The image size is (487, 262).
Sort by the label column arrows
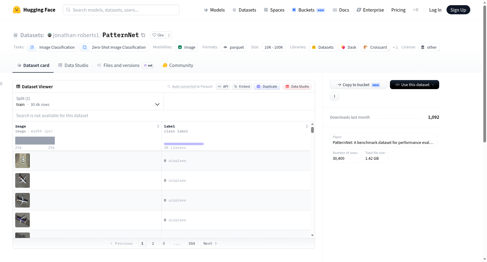click(307, 126)
